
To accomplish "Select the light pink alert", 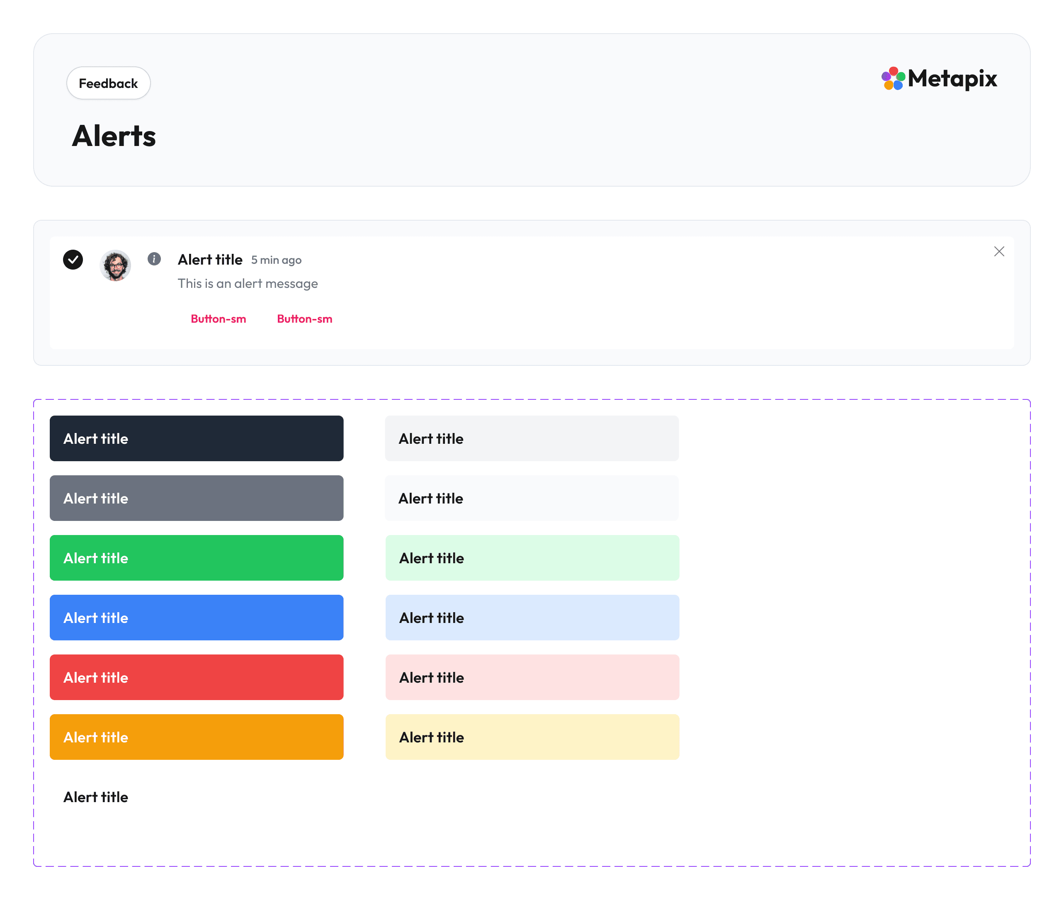I will click(x=532, y=677).
